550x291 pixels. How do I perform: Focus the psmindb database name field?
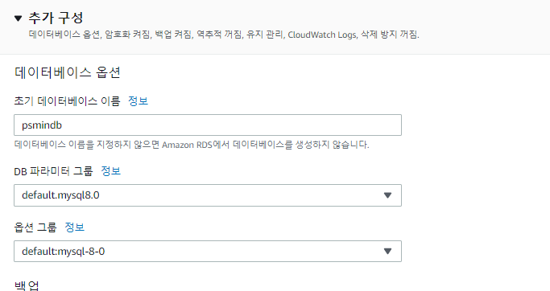click(208, 125)
